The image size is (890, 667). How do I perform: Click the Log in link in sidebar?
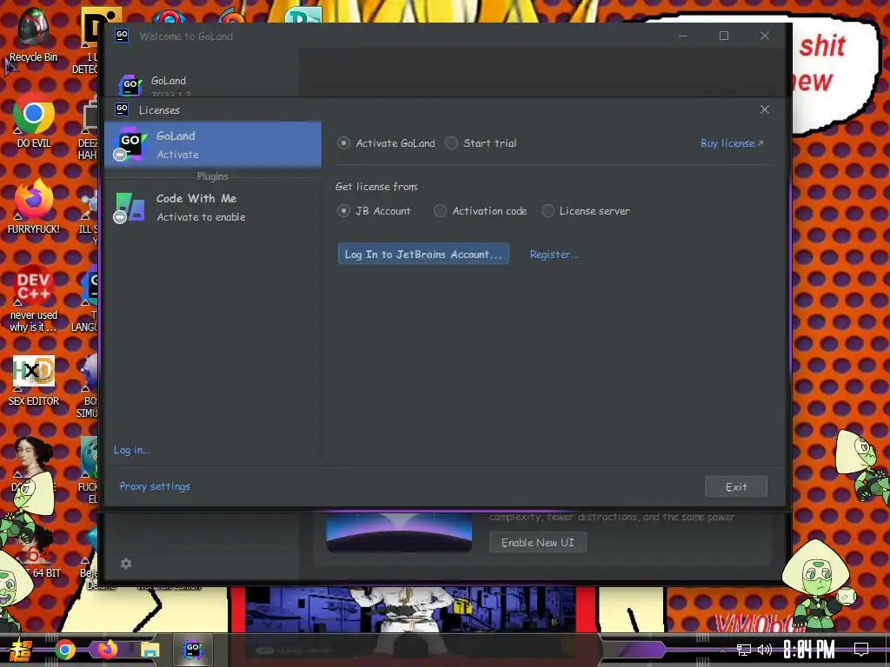click(x=131, y=450)
